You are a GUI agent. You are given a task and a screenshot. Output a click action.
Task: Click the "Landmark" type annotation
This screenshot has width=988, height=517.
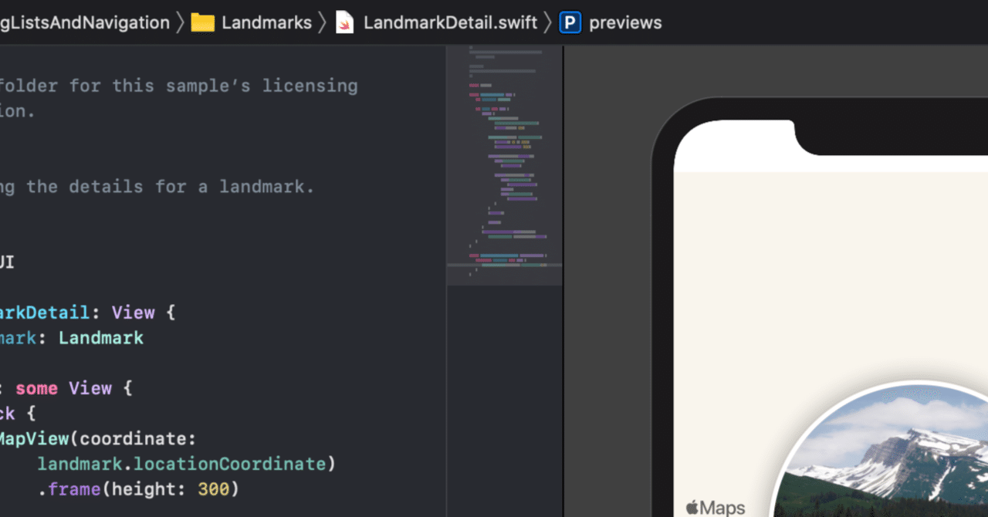100,337
